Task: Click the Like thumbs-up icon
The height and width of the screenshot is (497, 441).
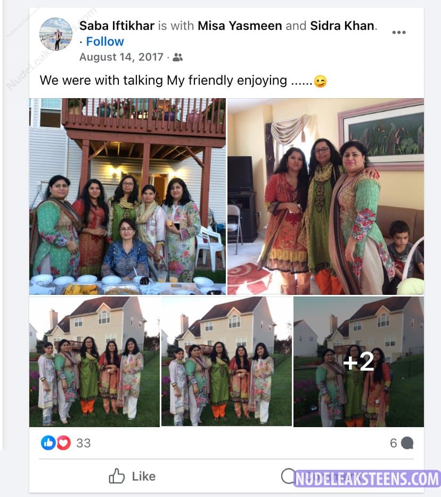Action: click(117, 476)
